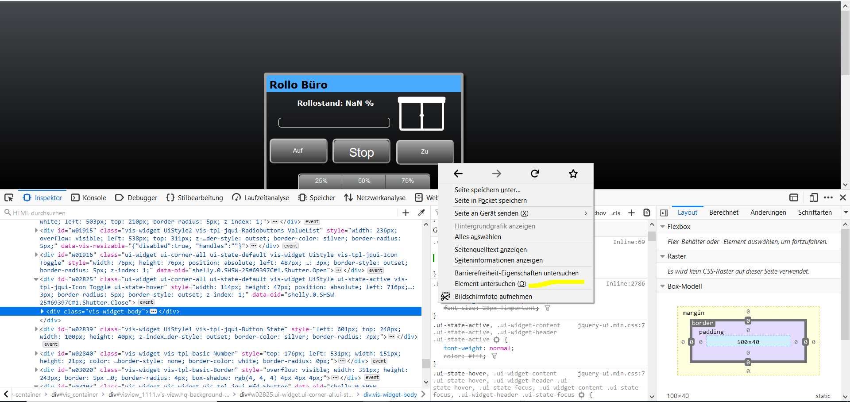The image size is (850, 402).
Task: Select the 75% shutter position
Action: 407,181
